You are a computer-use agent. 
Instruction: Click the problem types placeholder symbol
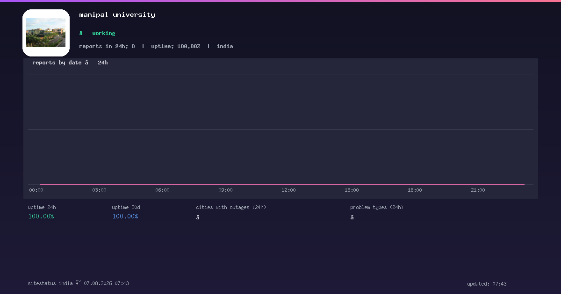[x=352, y=217]
